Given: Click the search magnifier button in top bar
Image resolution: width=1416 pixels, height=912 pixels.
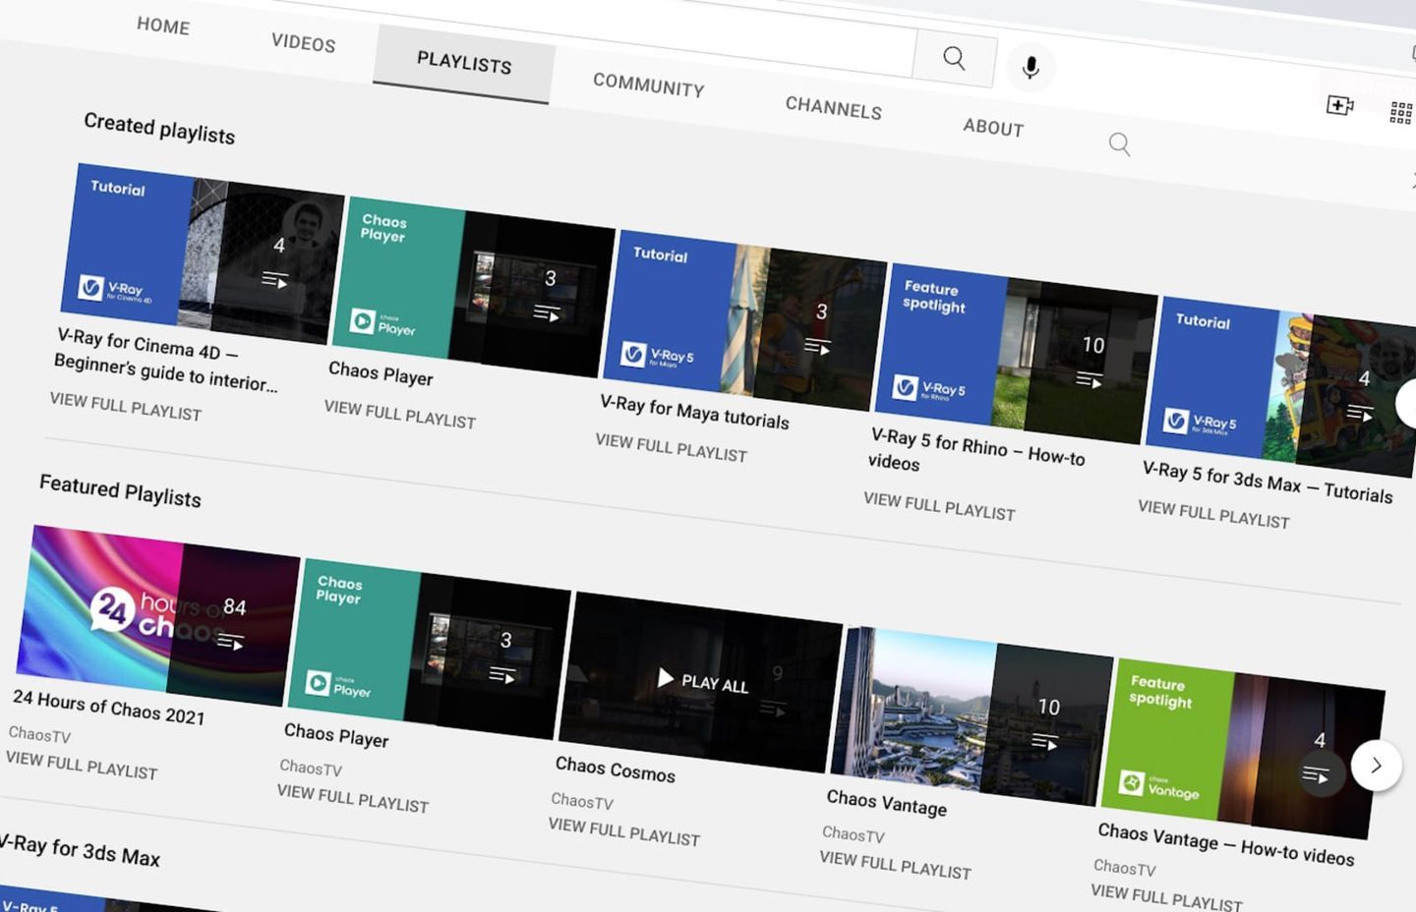Looking at the screenshot, I should pyautogui.click(x=954, y=58).
